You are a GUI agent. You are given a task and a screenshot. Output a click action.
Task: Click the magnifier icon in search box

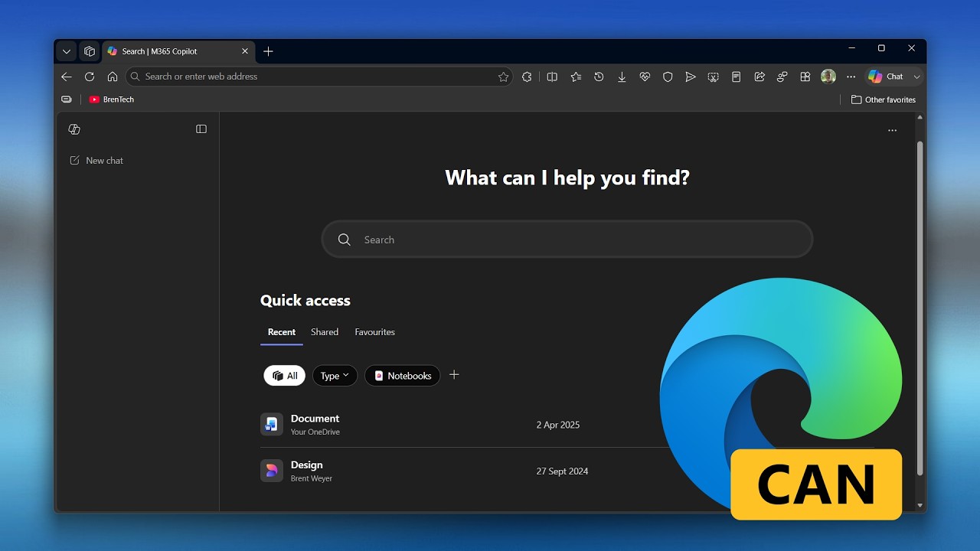pos(345,240)
